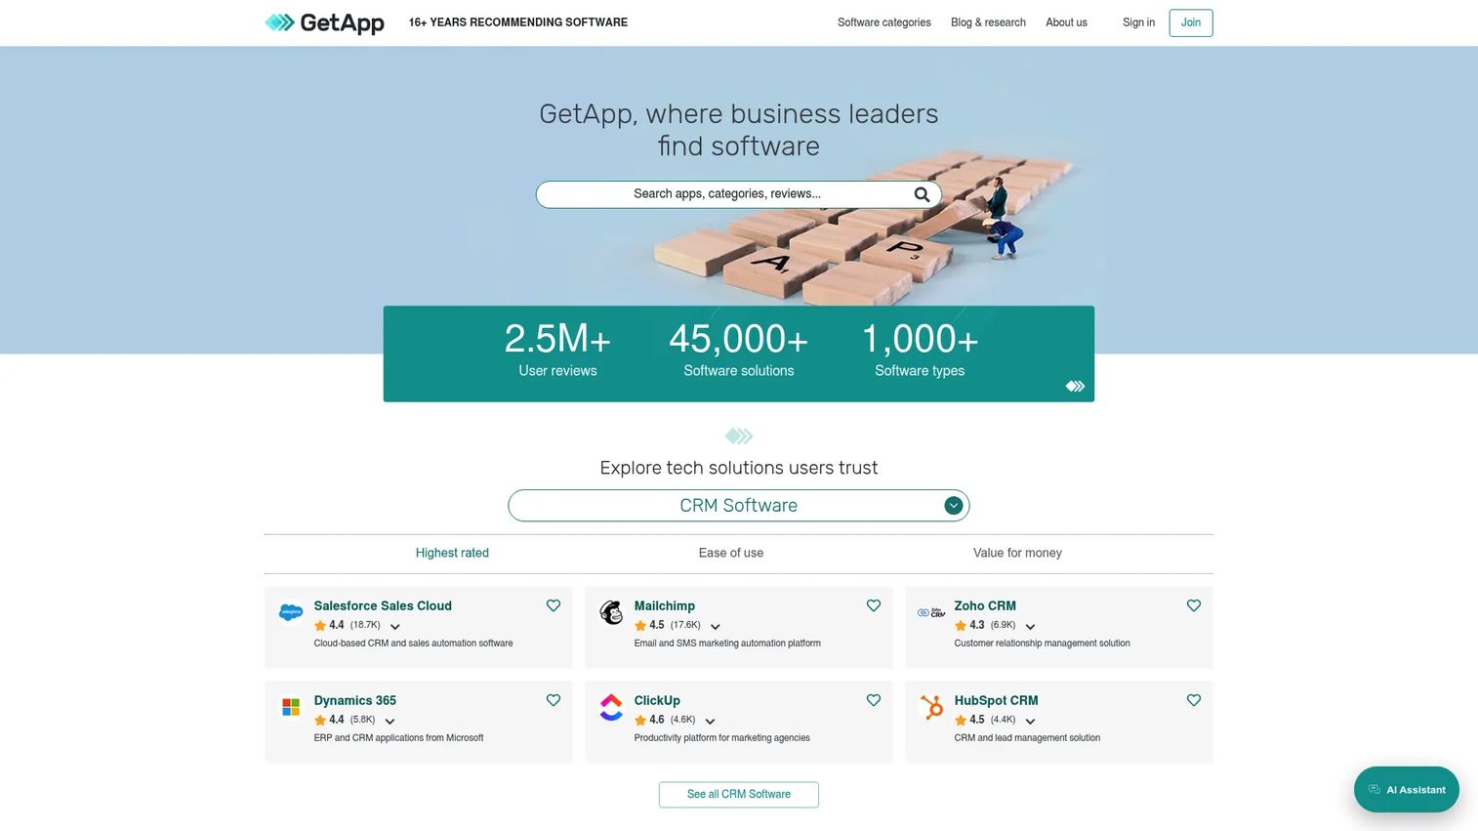Image resolution: width=1478 pixels, height=831 pixels.
Task: Open the Dynamics 365 title link
Action: point(355,701)
